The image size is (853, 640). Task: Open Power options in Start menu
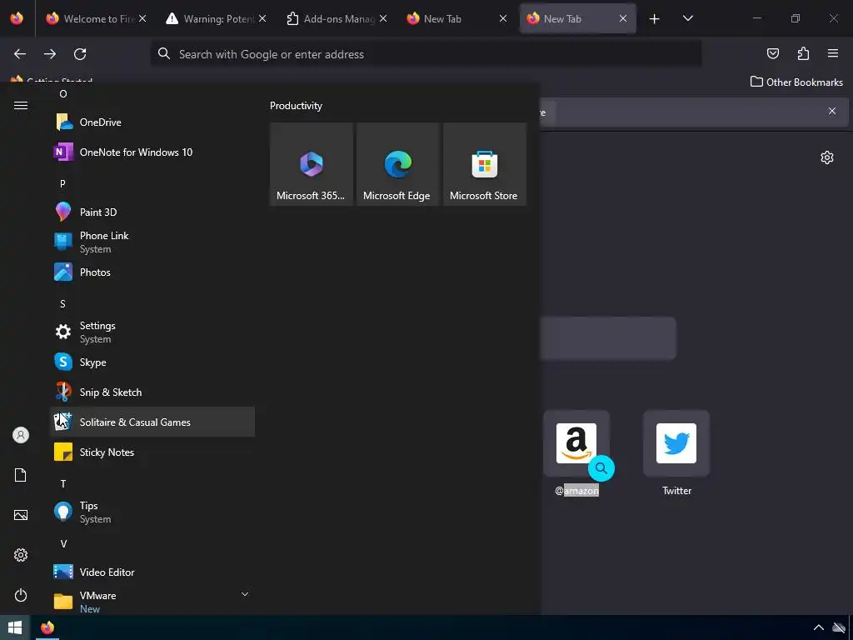21,595
